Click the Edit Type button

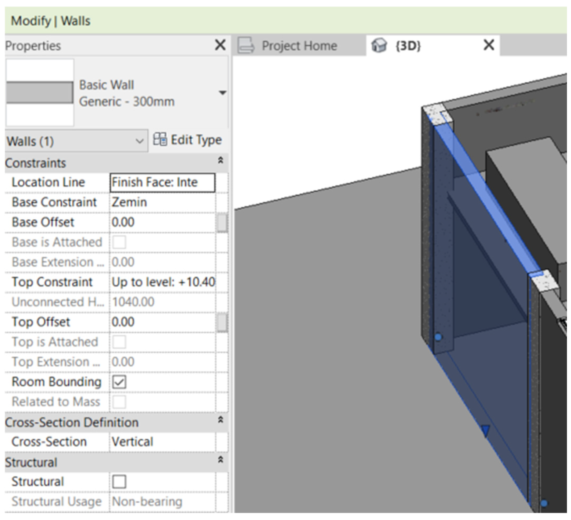(x=196, y=140)
